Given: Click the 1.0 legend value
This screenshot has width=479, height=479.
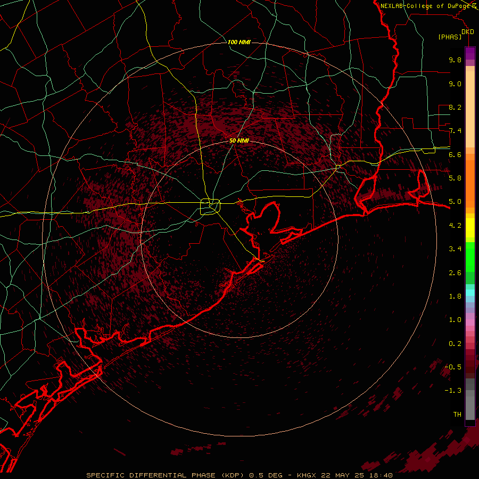Looking at the screenshot, I should coord(455,320).
